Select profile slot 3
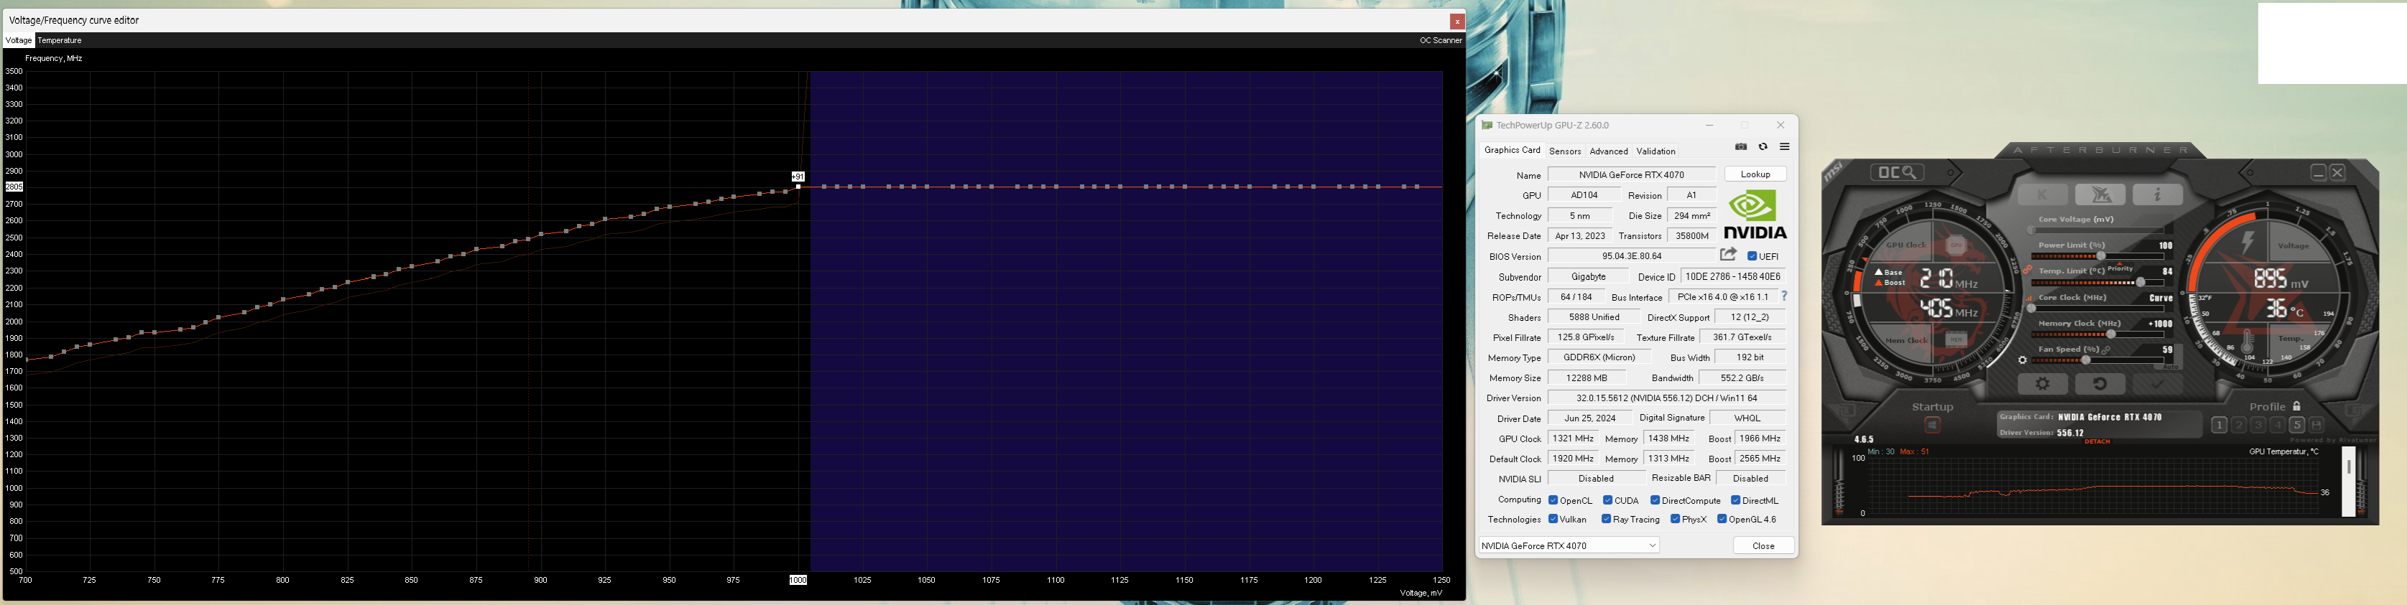2407x605 pixels. pos(2258,425)
